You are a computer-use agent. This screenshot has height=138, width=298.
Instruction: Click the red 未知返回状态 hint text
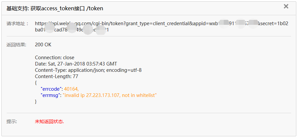[49, 122]
